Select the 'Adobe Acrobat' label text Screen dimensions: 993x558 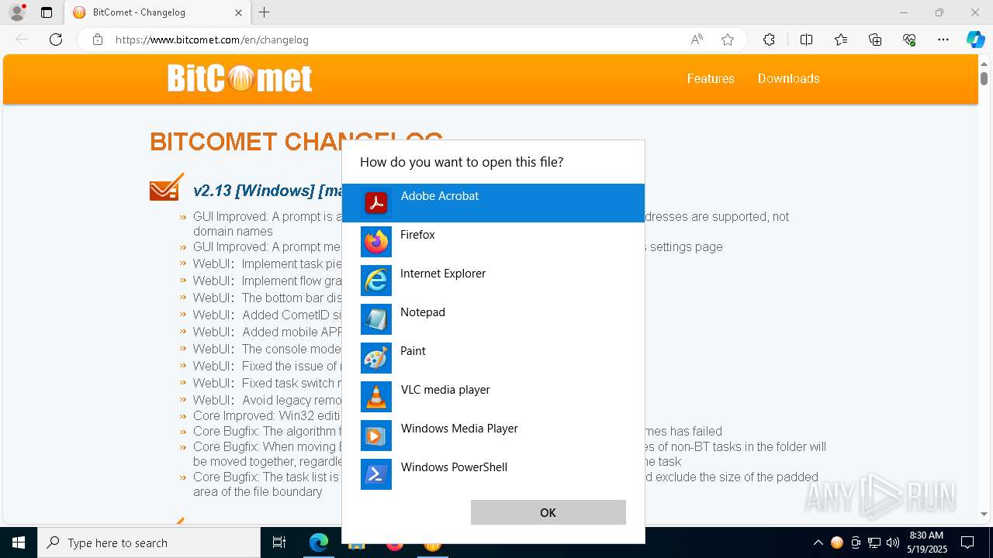[440, 196]
